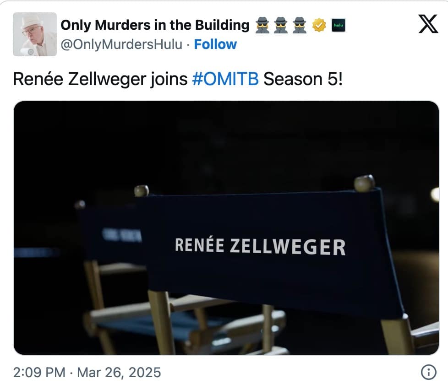Click the Only Murders in the Building name

click(155, 25)
